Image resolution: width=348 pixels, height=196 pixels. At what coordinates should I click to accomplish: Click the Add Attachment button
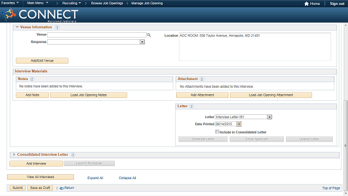coord(202,95)
